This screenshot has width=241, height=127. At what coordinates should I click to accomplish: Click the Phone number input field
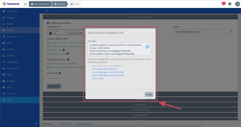(76, 32)
